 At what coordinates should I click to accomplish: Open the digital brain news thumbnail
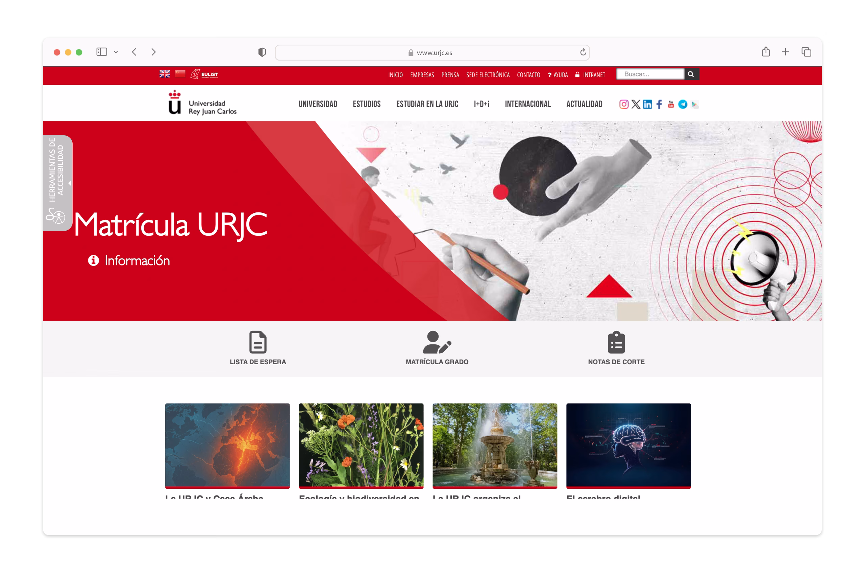click(628, 445)
